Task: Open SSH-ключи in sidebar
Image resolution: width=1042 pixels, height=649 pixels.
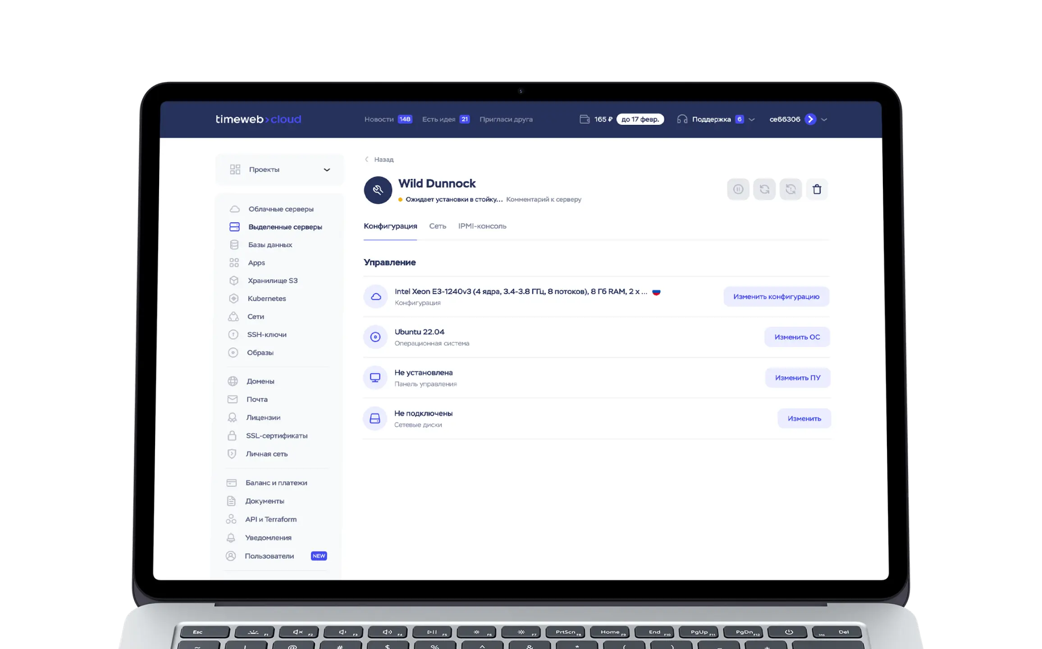Action: tap(266, 334)
